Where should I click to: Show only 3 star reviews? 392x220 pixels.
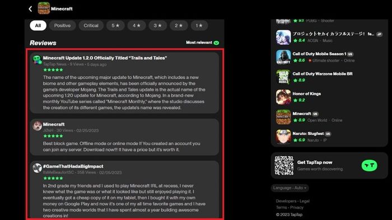click(x=157, y=26)
